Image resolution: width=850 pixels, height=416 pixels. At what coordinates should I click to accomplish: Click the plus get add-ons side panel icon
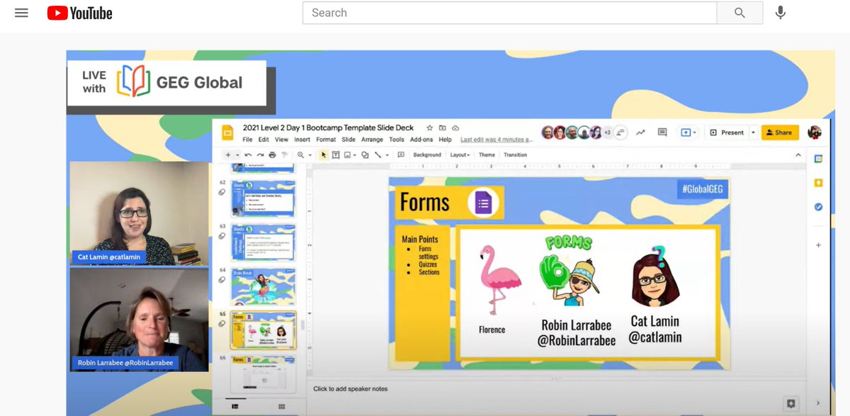coord(818,245)
